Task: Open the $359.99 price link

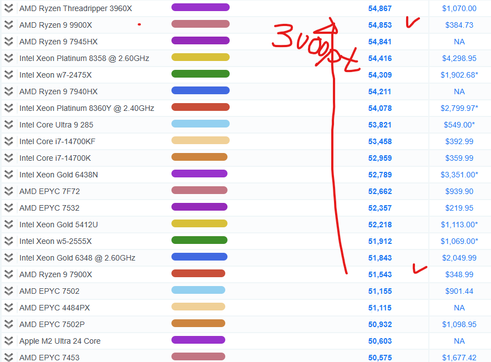Action: [x=459, y=158]
